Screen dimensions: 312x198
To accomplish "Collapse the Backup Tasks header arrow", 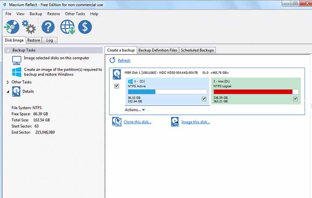I will [8, 50].
